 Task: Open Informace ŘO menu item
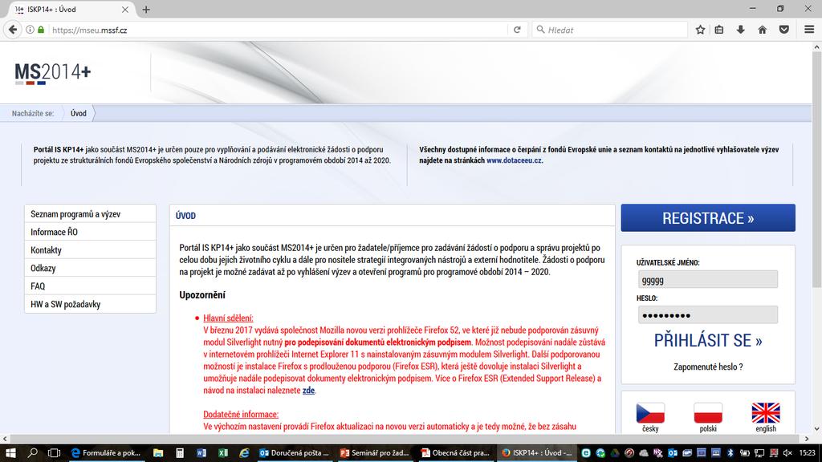click(x=90, y=232)
